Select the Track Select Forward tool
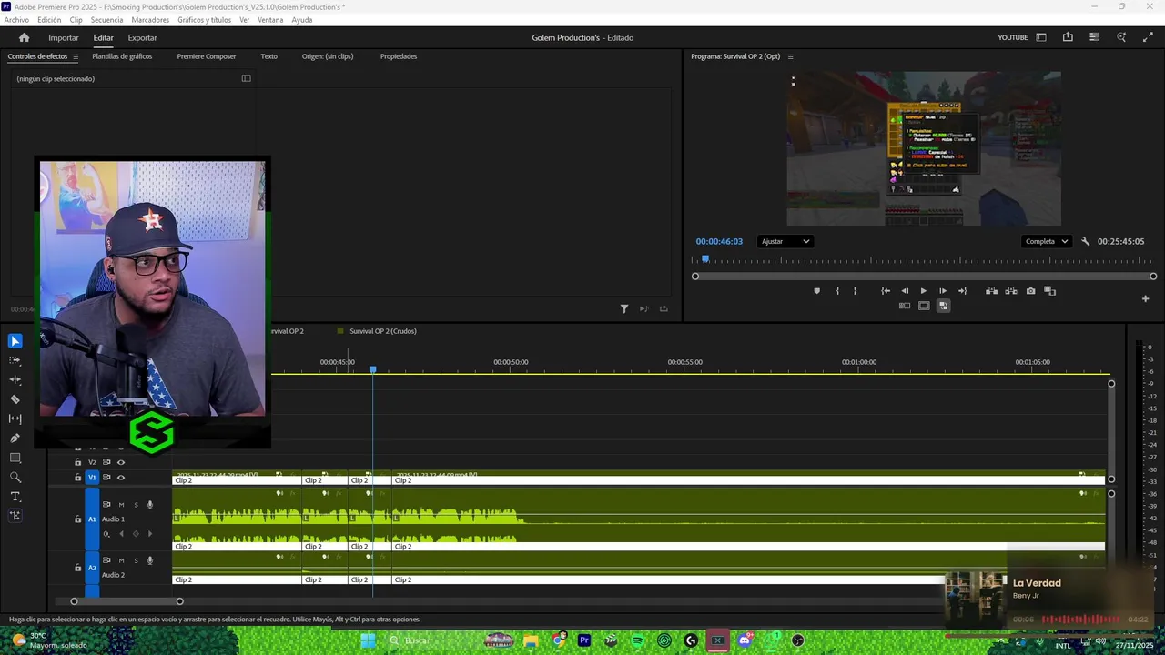This screenshot has width=1165, height=655. (15, 360)
